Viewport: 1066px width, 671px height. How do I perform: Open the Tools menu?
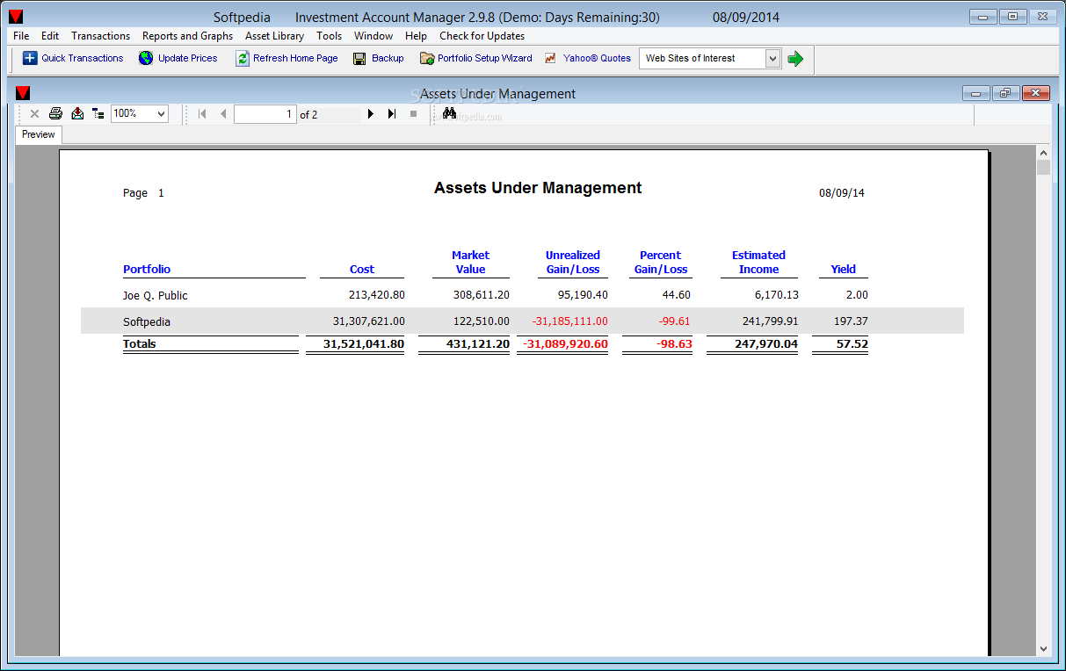tap(330, 36)
